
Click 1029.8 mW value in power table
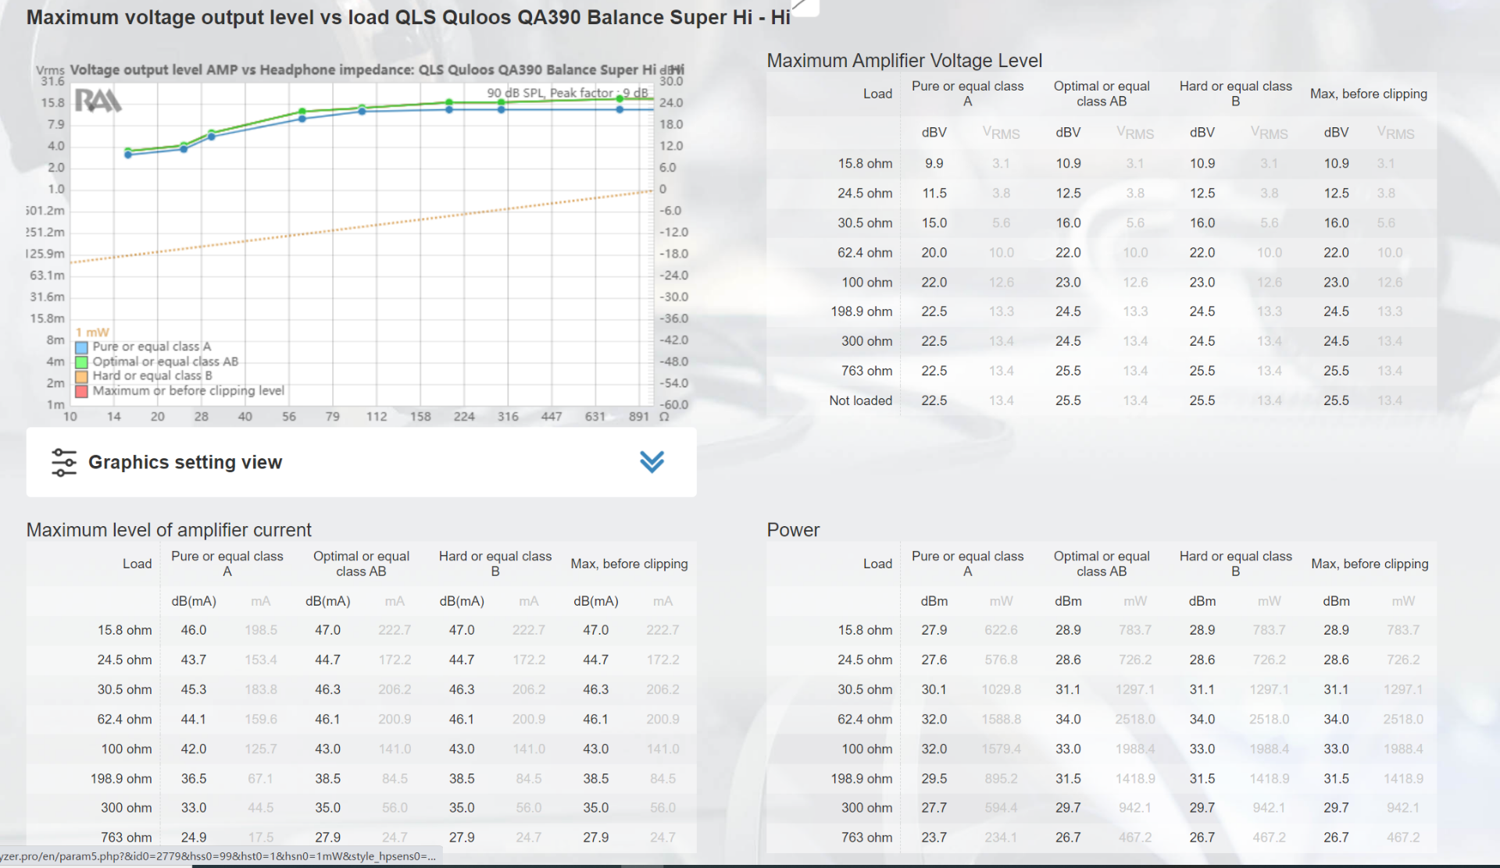(x=1001, y=689)
